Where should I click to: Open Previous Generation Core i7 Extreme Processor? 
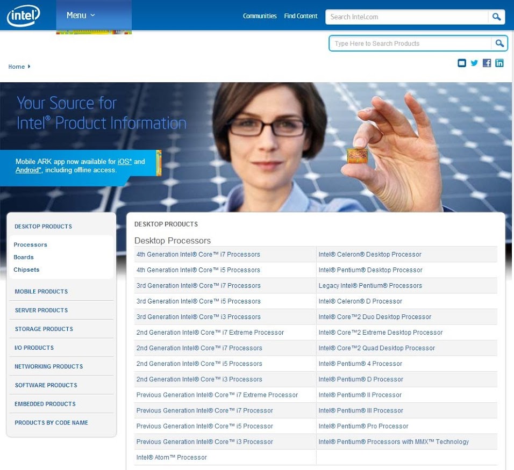pyautogui.click(x=217, y=395)
